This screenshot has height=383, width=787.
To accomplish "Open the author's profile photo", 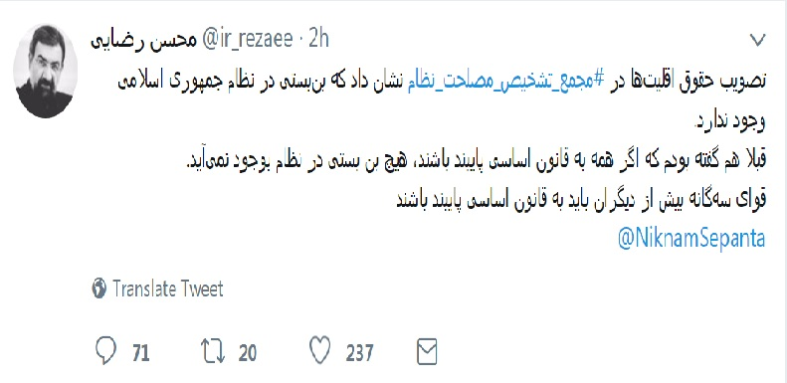I will [x=46, y=71].
